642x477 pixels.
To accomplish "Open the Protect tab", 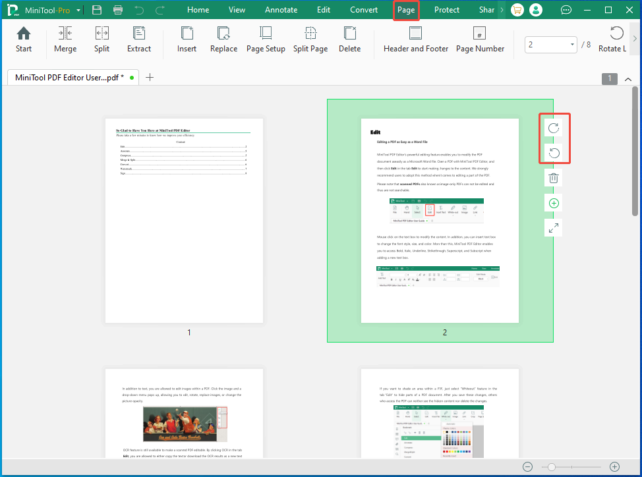I will tap(447, 10).
